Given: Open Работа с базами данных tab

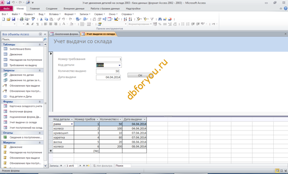Looking at the screenshot, I should [x=105, y=8].
